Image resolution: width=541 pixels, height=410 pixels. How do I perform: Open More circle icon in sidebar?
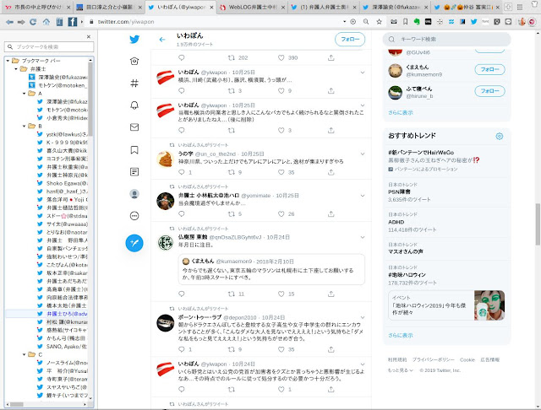point(134,216)
